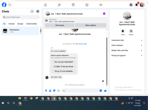Click the chat list scrollbar

(41, 31)
